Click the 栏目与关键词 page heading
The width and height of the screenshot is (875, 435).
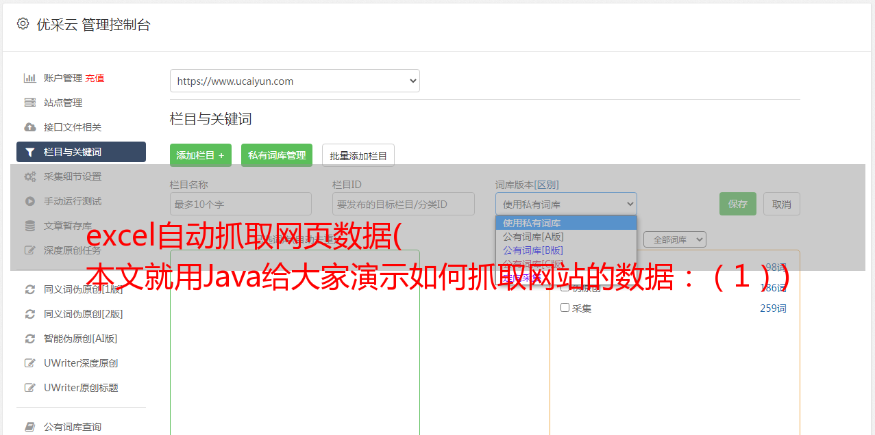pyautogui.click(x=211, y=119)
